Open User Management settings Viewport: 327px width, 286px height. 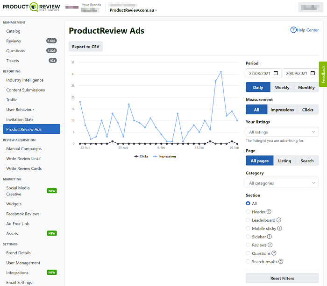tap(31, 263)
